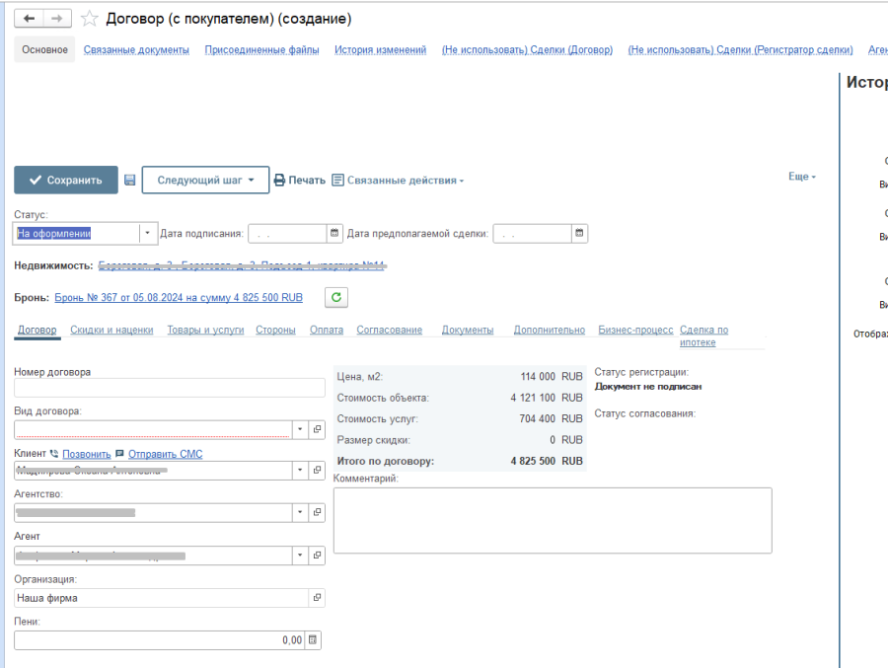Open calculator in Пени field

pos(313,640)
